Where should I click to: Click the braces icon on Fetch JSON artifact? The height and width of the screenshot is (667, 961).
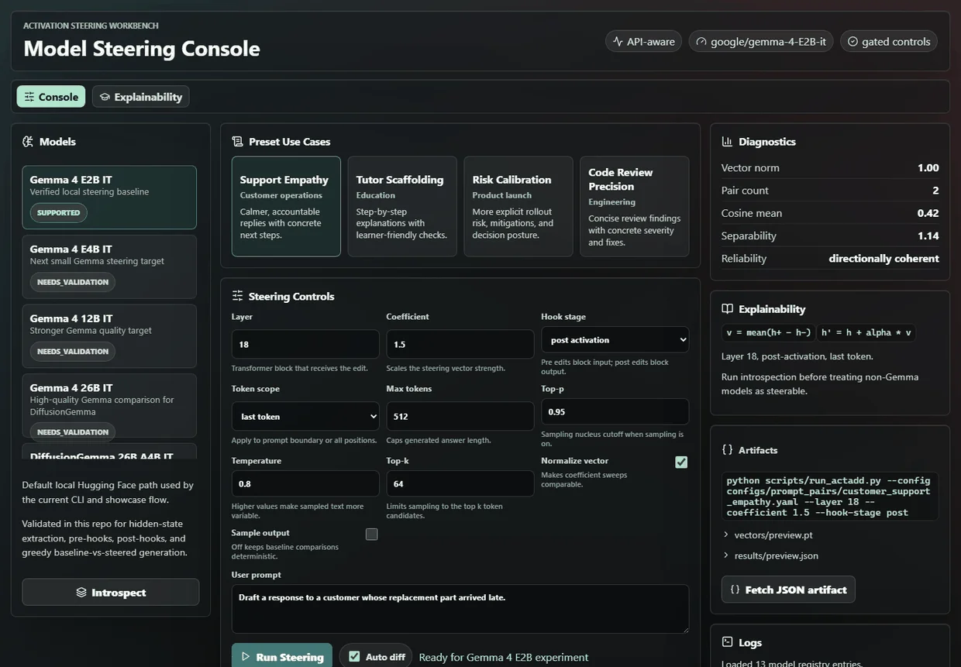[735, 590]
